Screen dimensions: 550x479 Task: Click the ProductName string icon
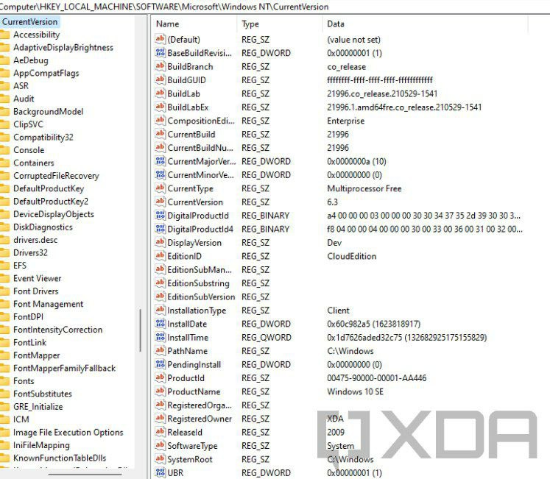coord(160,391)
